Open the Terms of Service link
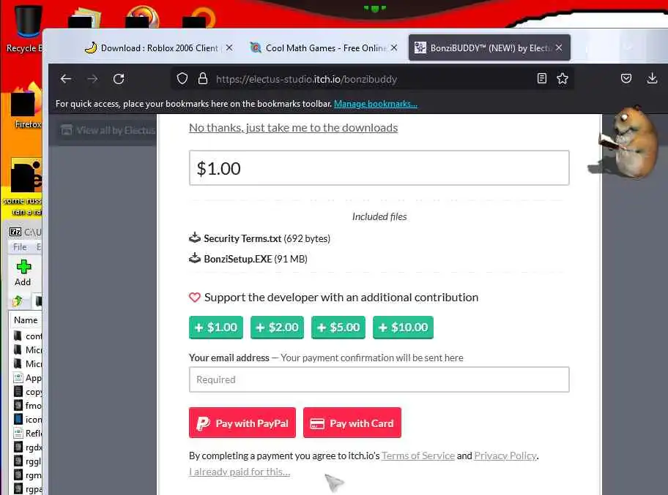The height and width of the screenshot is (495, 668). click(418, 456)
